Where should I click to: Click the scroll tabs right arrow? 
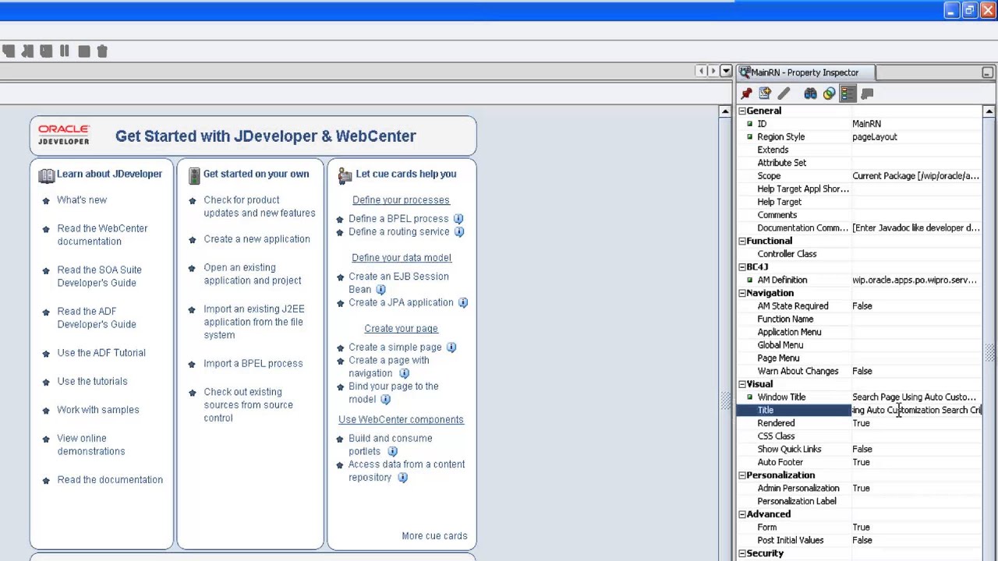click(x=713, y=71)
